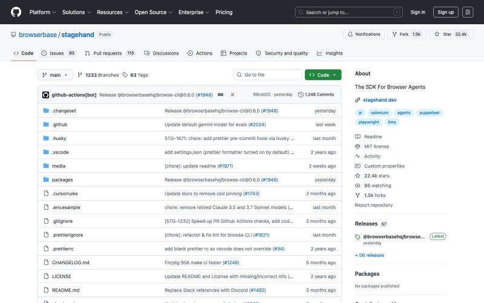Click the folder icon beside packages
Image resolution: width=484 pixels, height=303 pixels.
click(46, 179)
